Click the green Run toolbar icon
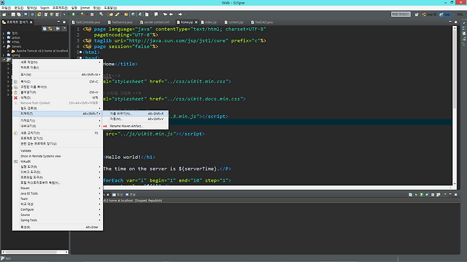 click(x=73, y=14)
